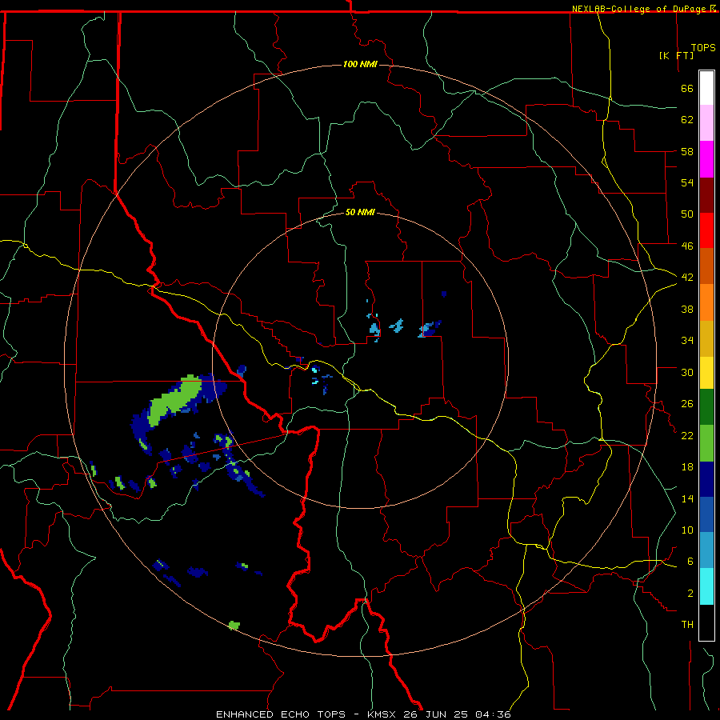720x720 pixels.
Task: Click the yellow 30 kft legend swatch
Action: [706, 373]
